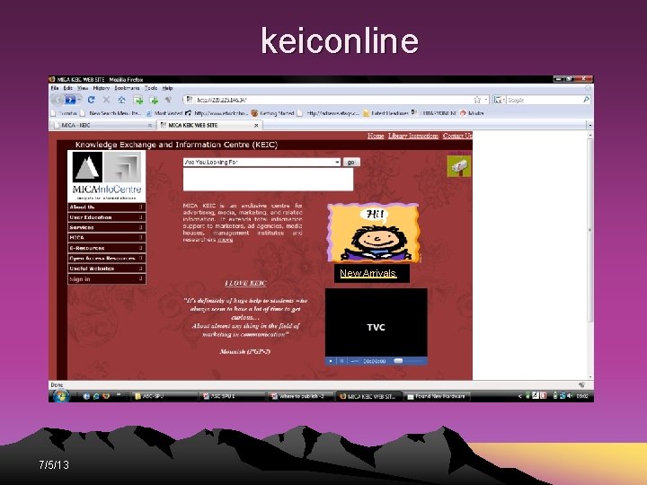Click the go button beside dropdown
This screenshot has height=485, width=647.
[351, 162]
